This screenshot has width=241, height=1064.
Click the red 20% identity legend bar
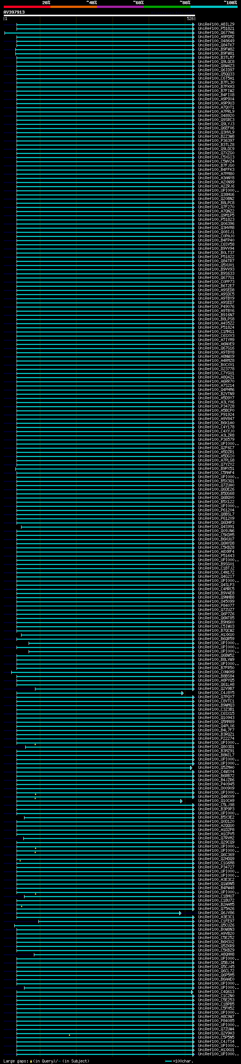pos(27,7)
